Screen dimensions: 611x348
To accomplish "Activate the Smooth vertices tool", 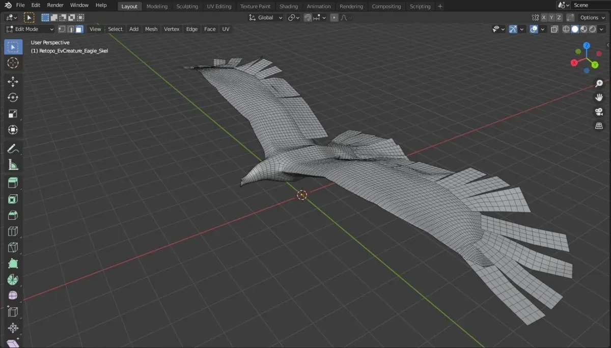I will click(x=13, y=296).
